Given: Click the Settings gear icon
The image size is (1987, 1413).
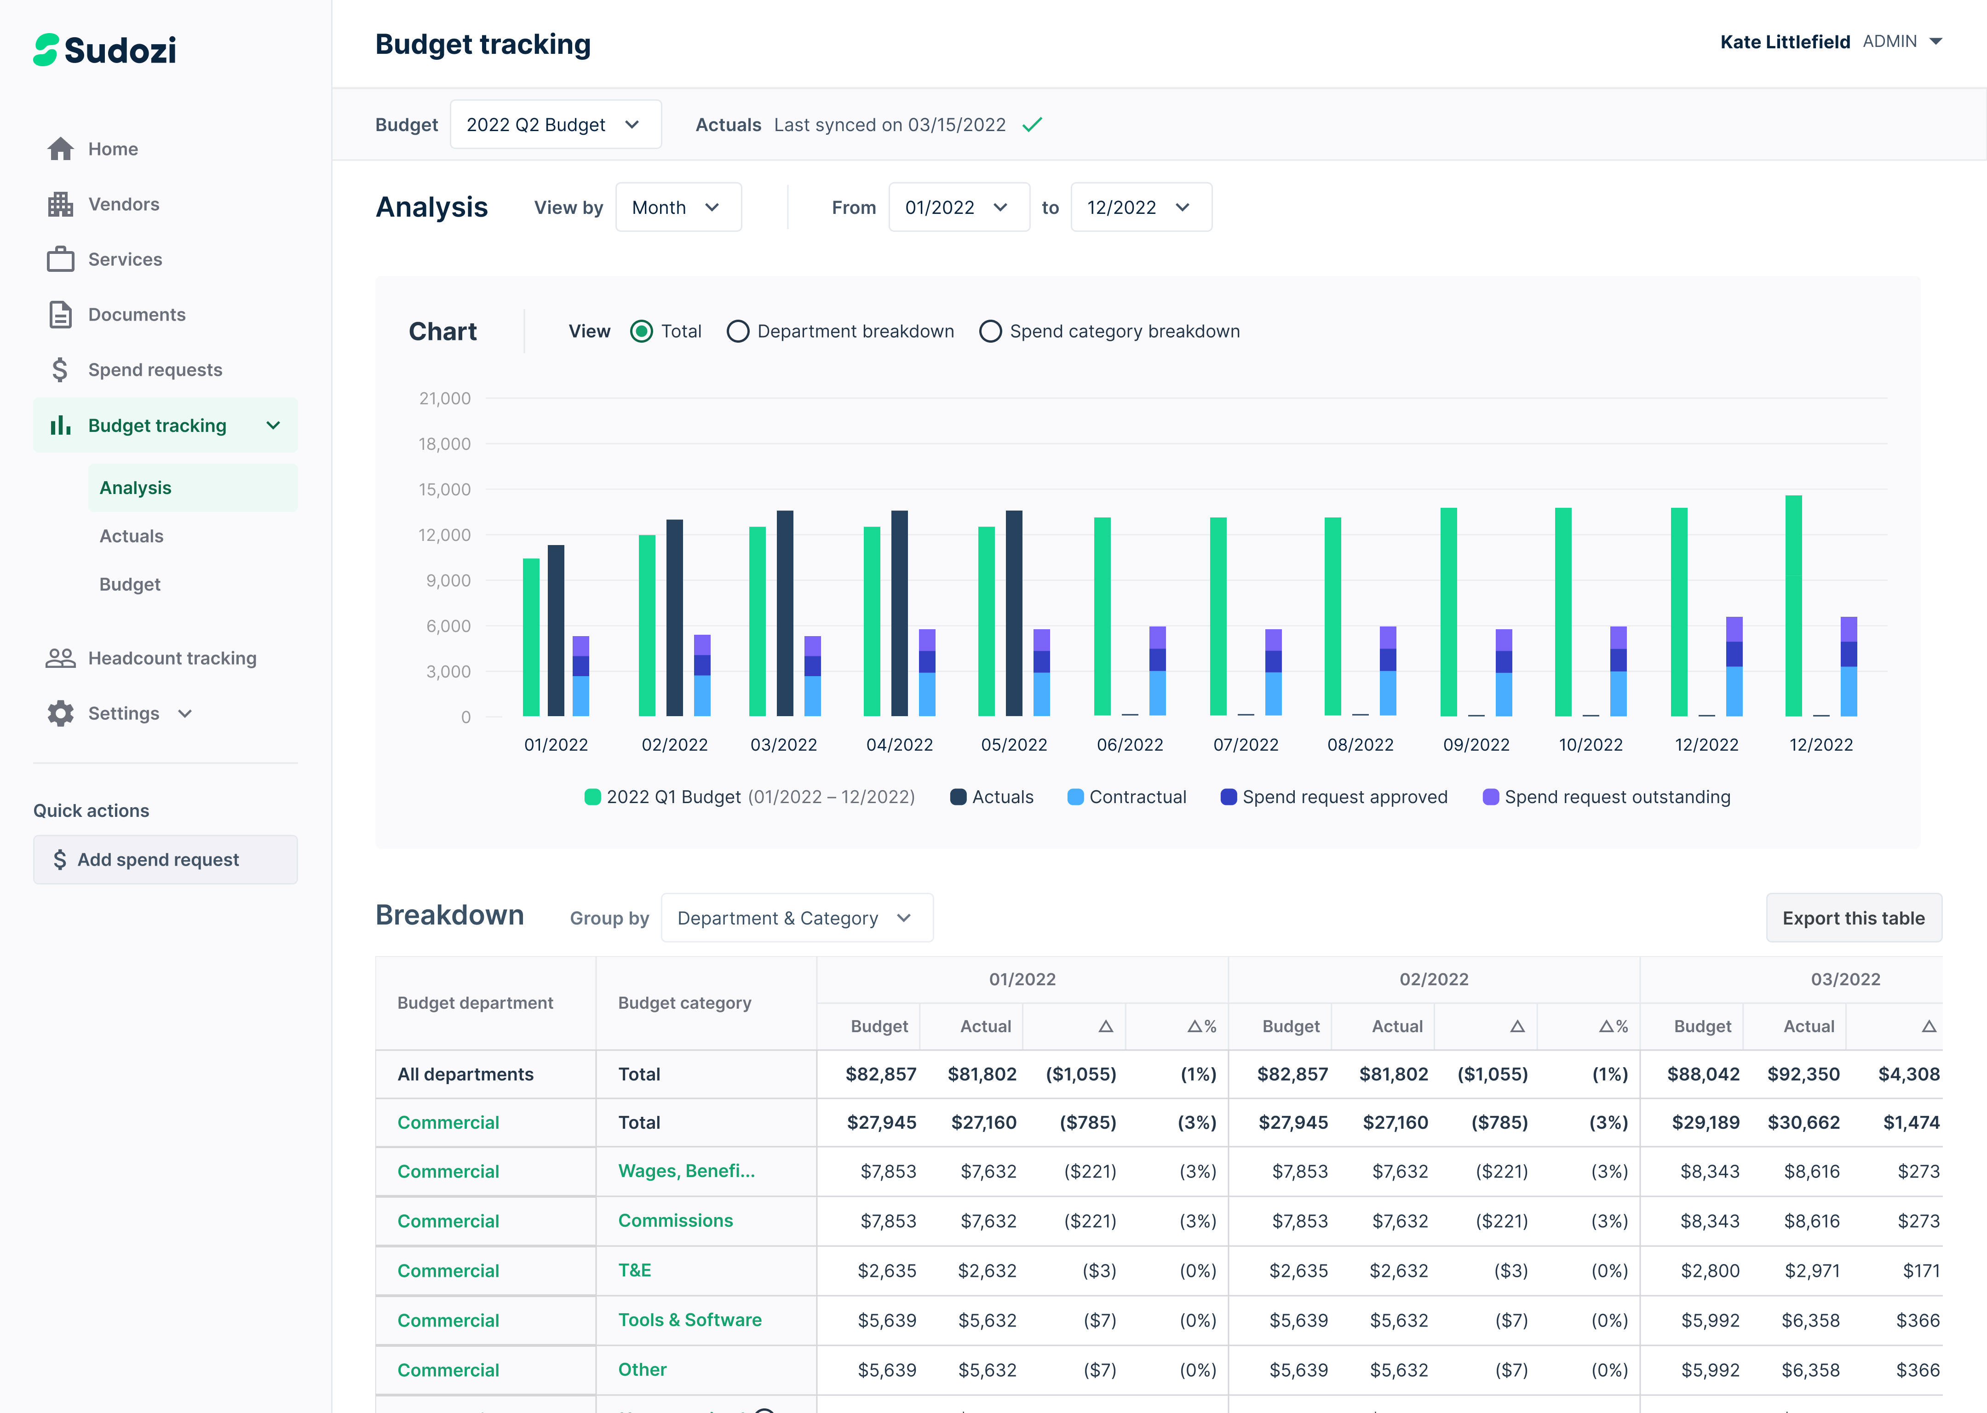Looking at the screenshot, I should coord(60,713).
